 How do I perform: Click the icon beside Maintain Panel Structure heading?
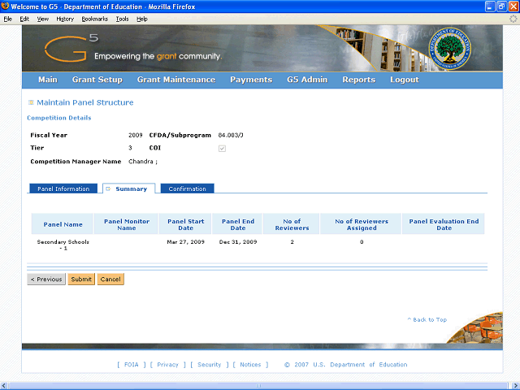31,103
